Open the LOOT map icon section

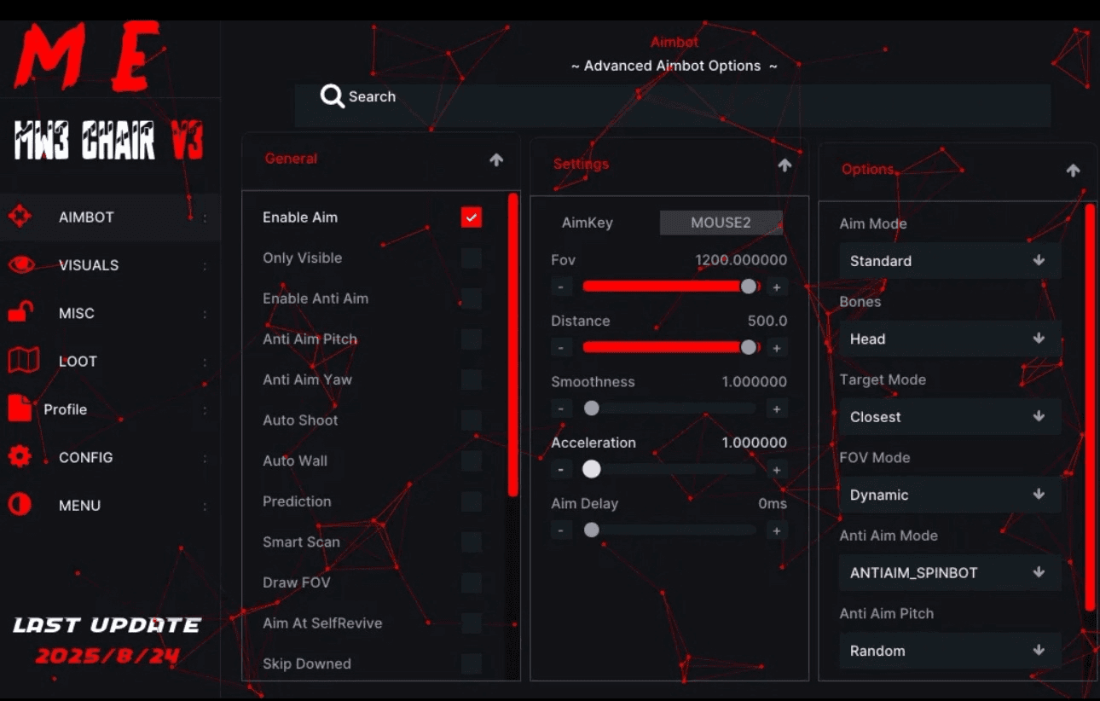tap(23, 361)
